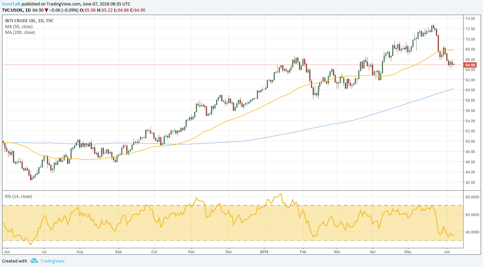
Task: Click the Nov label on time axis
Action: click(x=191, y=251)
